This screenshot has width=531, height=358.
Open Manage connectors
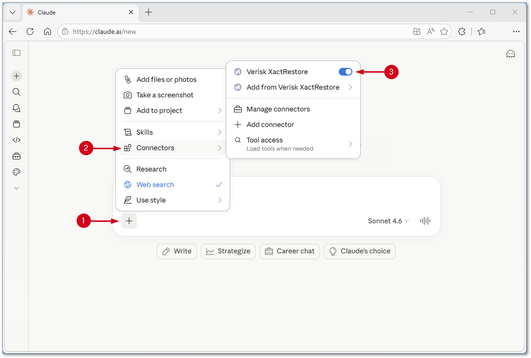tap(293, 109)
